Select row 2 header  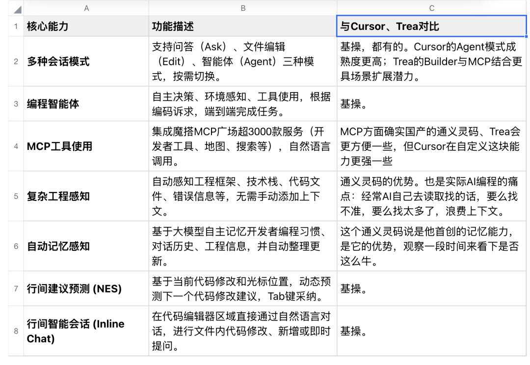[16, 61]
